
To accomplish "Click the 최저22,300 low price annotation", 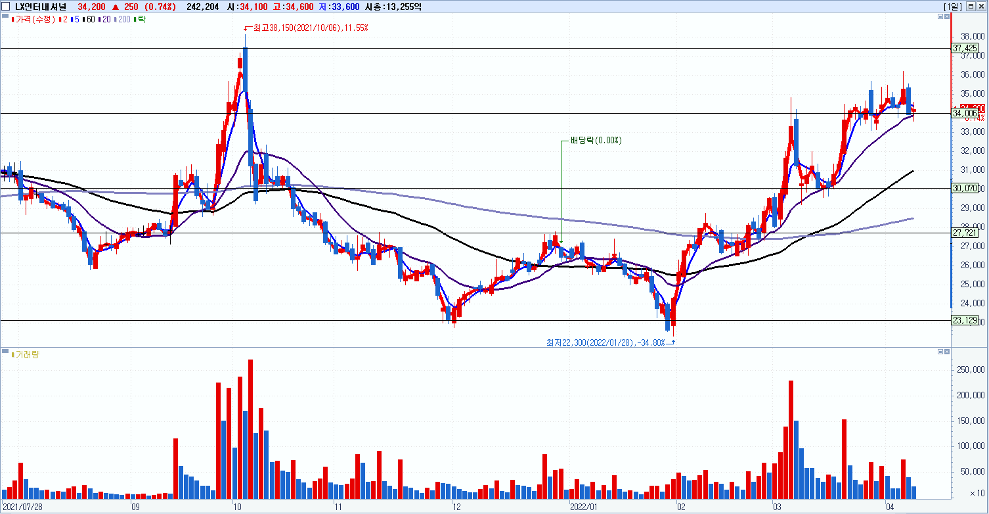I will pyautogui.click(x=611, y=342).
